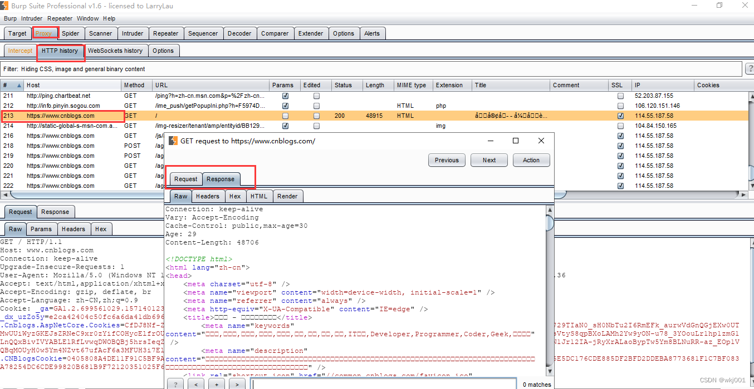Minimize the GET request popup window

[490, 141]
